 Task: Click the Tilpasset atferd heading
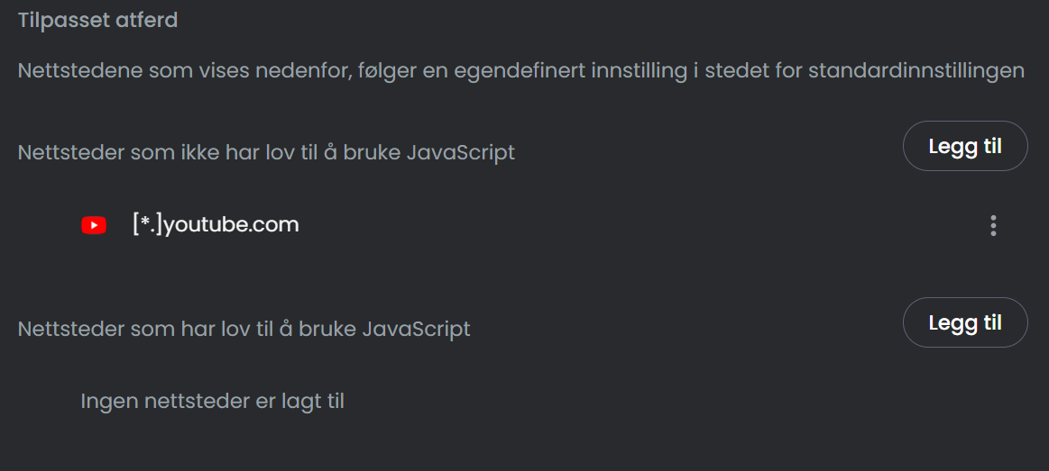click(97, 20)
